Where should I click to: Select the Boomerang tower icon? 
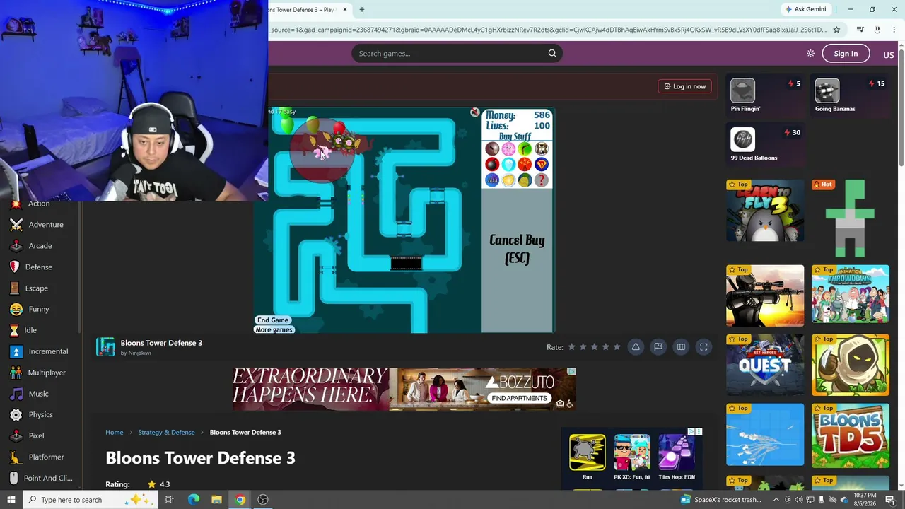click(525, 148)
